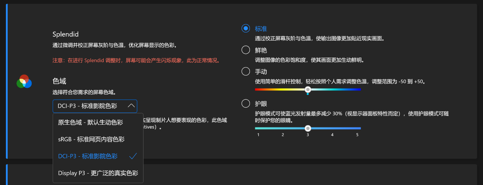This screenshot has height=185, width=483.
Task: Click the red end of color temperature bar
Action: point(257,89)
